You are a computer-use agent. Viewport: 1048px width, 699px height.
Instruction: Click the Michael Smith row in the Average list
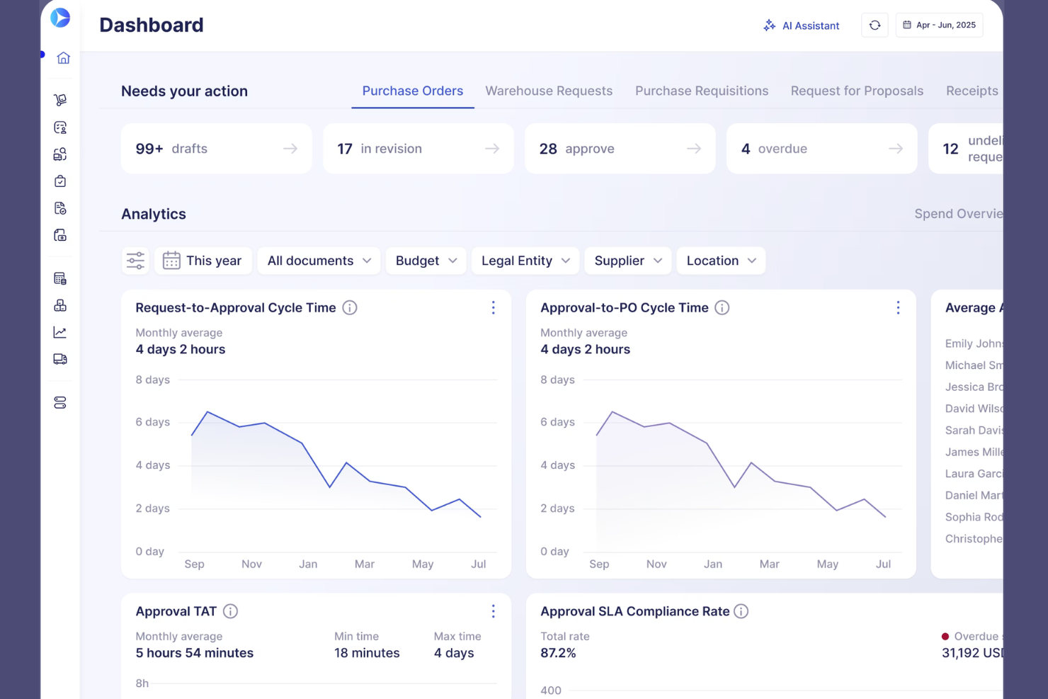974,365
